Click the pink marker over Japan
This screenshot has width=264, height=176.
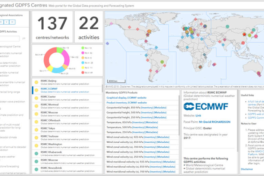[256, 36]
